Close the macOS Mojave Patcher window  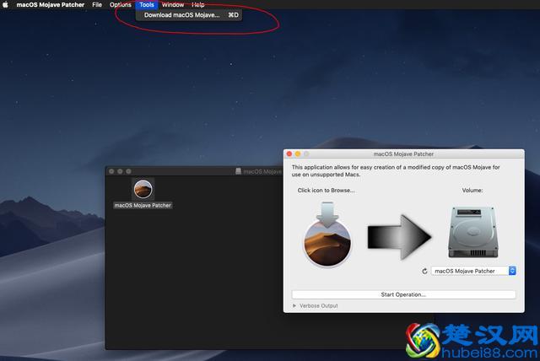coord(289,154)
